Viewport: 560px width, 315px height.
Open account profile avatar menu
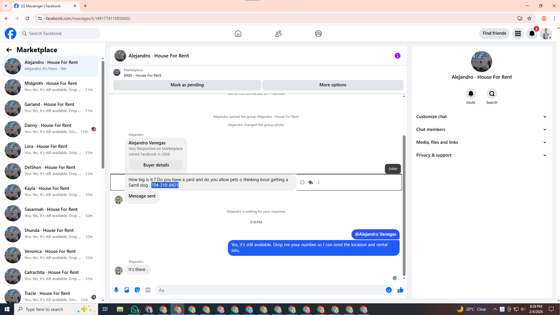pos(546,34)
